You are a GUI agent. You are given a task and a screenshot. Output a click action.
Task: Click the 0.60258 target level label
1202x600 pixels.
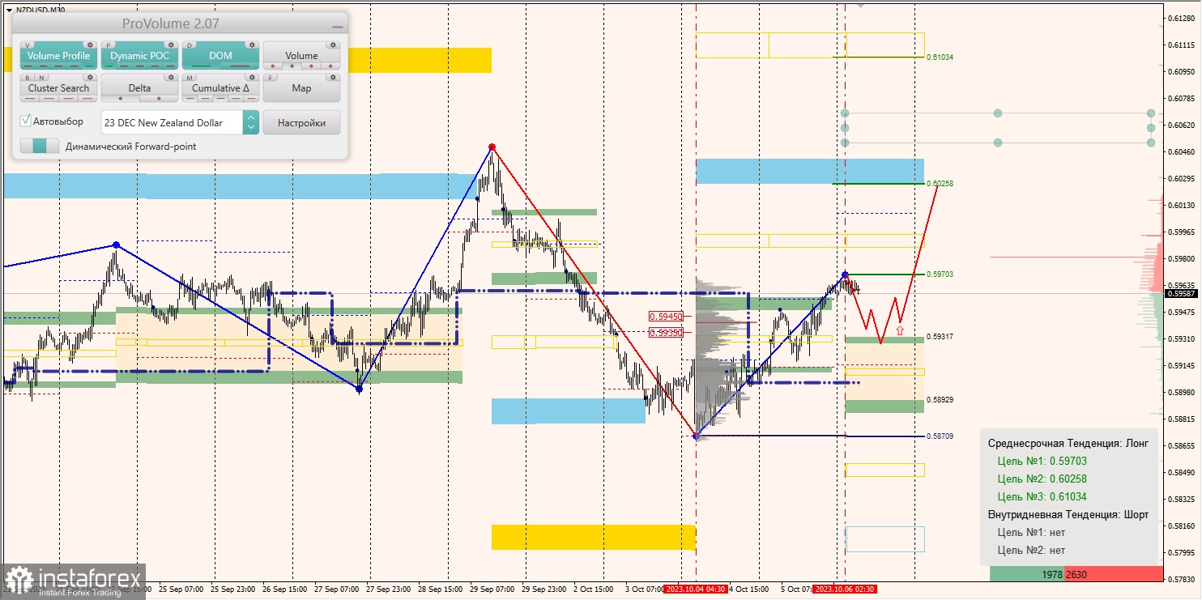coord(940,184)
